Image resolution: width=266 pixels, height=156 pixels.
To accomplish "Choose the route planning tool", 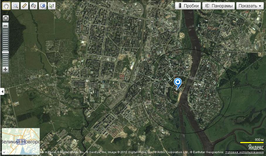I will click(x=33, y=6).
